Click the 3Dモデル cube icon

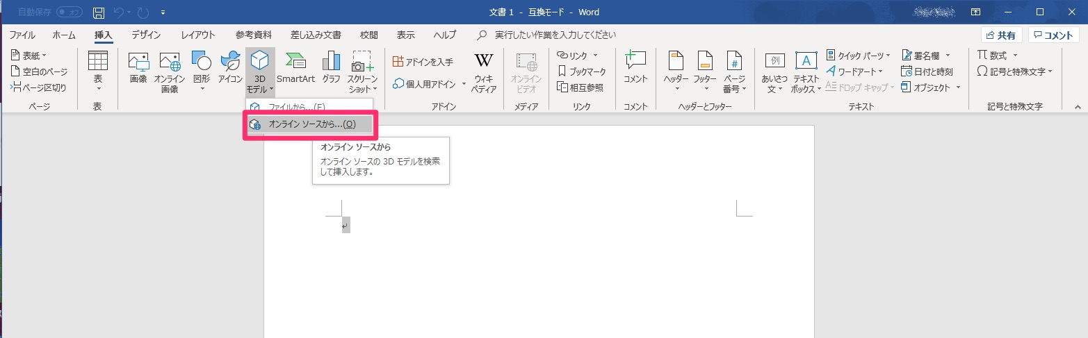[260, 62]
